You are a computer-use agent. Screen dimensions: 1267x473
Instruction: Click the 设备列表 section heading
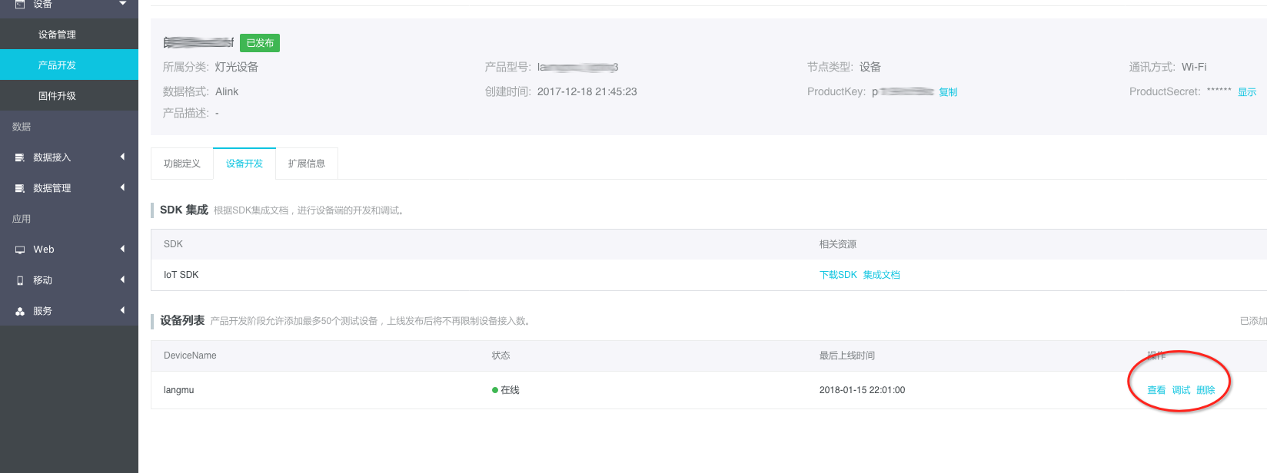point(182,320)
